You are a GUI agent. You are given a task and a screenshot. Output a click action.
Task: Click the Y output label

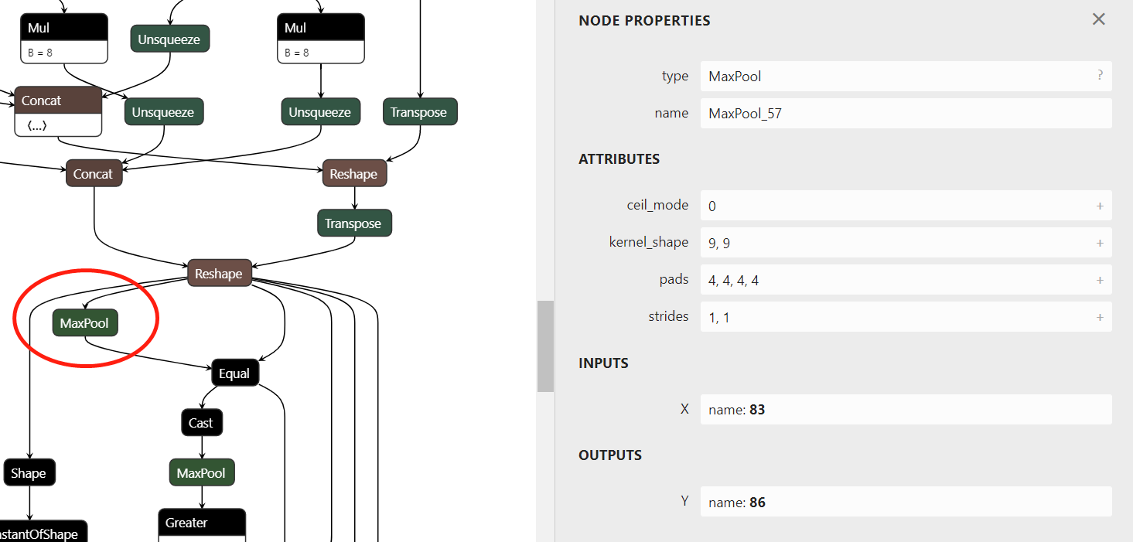(684, 501)
